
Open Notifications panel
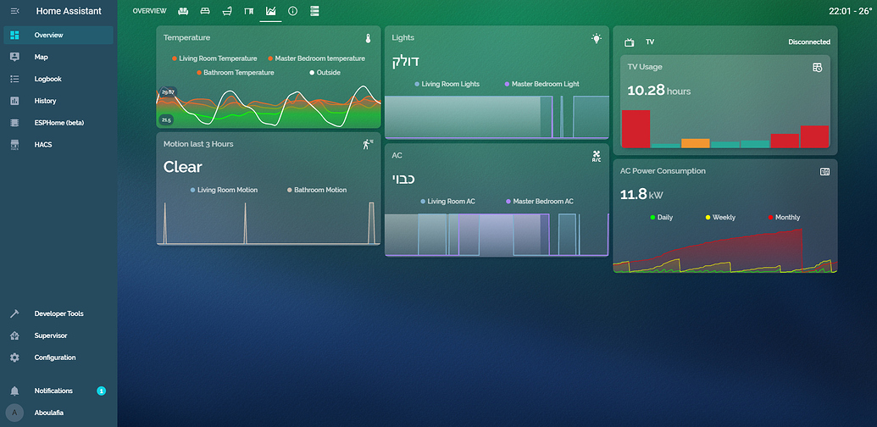53,391
